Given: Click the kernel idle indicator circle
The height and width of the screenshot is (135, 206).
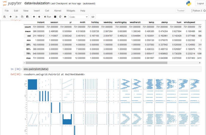Looking at the screenshot, I should pyautogui.click(x=204, y=11).
